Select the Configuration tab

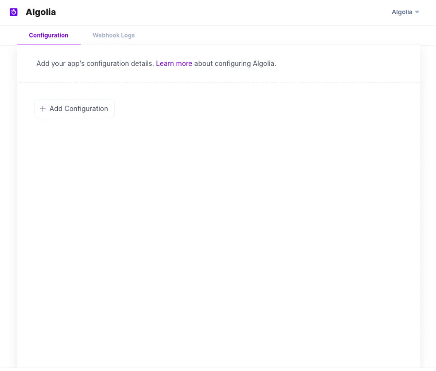pos(49,35)
